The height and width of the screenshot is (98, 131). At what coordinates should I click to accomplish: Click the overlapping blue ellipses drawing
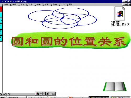click(62, 18)
